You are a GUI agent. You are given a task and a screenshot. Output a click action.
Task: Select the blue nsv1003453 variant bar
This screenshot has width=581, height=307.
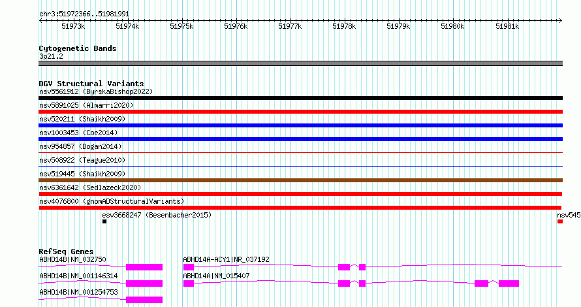point(300,139)
